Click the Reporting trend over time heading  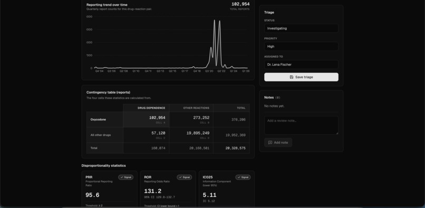click(107, 5)
